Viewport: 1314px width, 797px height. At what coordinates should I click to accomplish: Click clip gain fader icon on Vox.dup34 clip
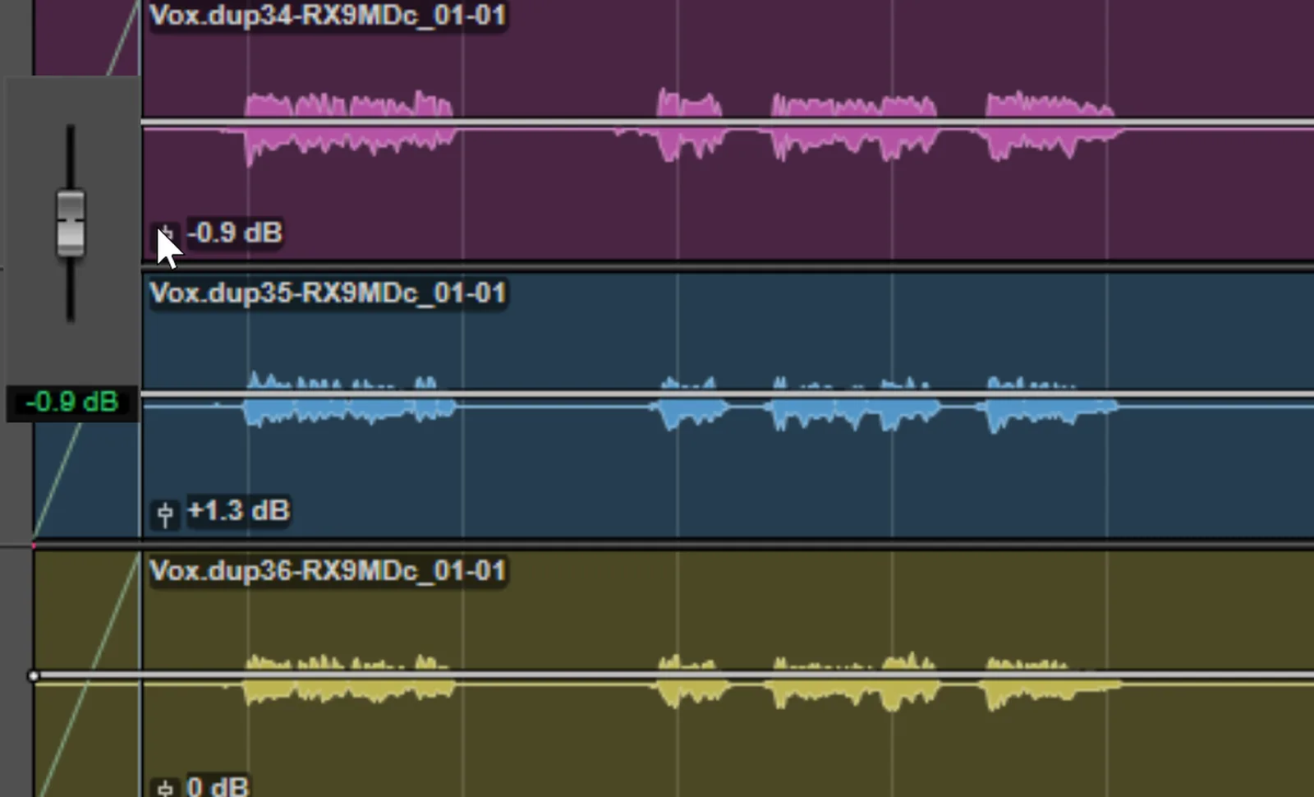point(165,235)
